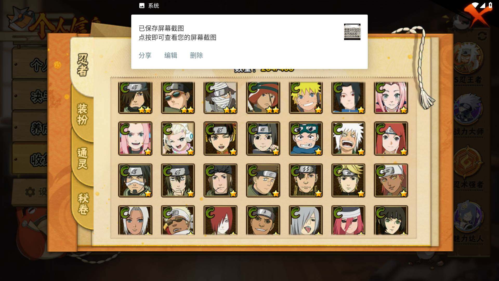Switch to the 装扮 tab

pos(82,114)
